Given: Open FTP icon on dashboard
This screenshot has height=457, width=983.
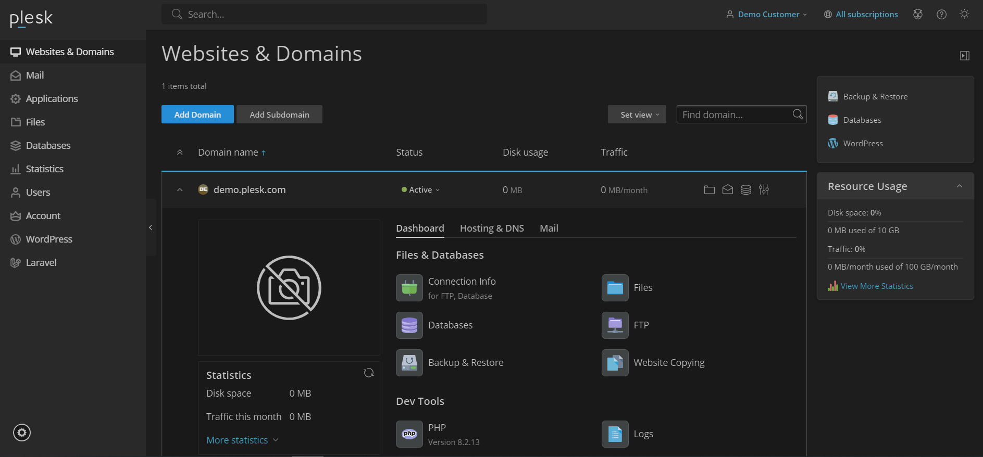Looking at the screenshot, I should pyautogui.click(x=615, y=325).
